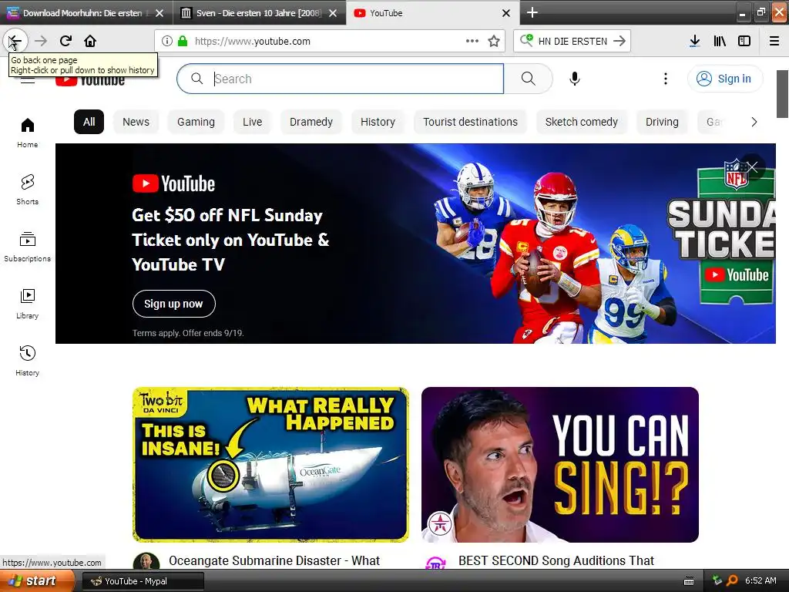Viewport: 789px width, 592px height.
Task: Show site information icon in address bar
Action: pyautogui.click(x=167, y=41)
